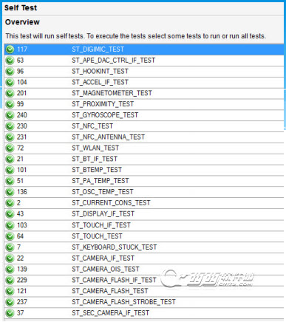
Task: Pick the ST_MAGNETOMETER_TEST entry
Action: pyautogui.click(x=112, y=93)
